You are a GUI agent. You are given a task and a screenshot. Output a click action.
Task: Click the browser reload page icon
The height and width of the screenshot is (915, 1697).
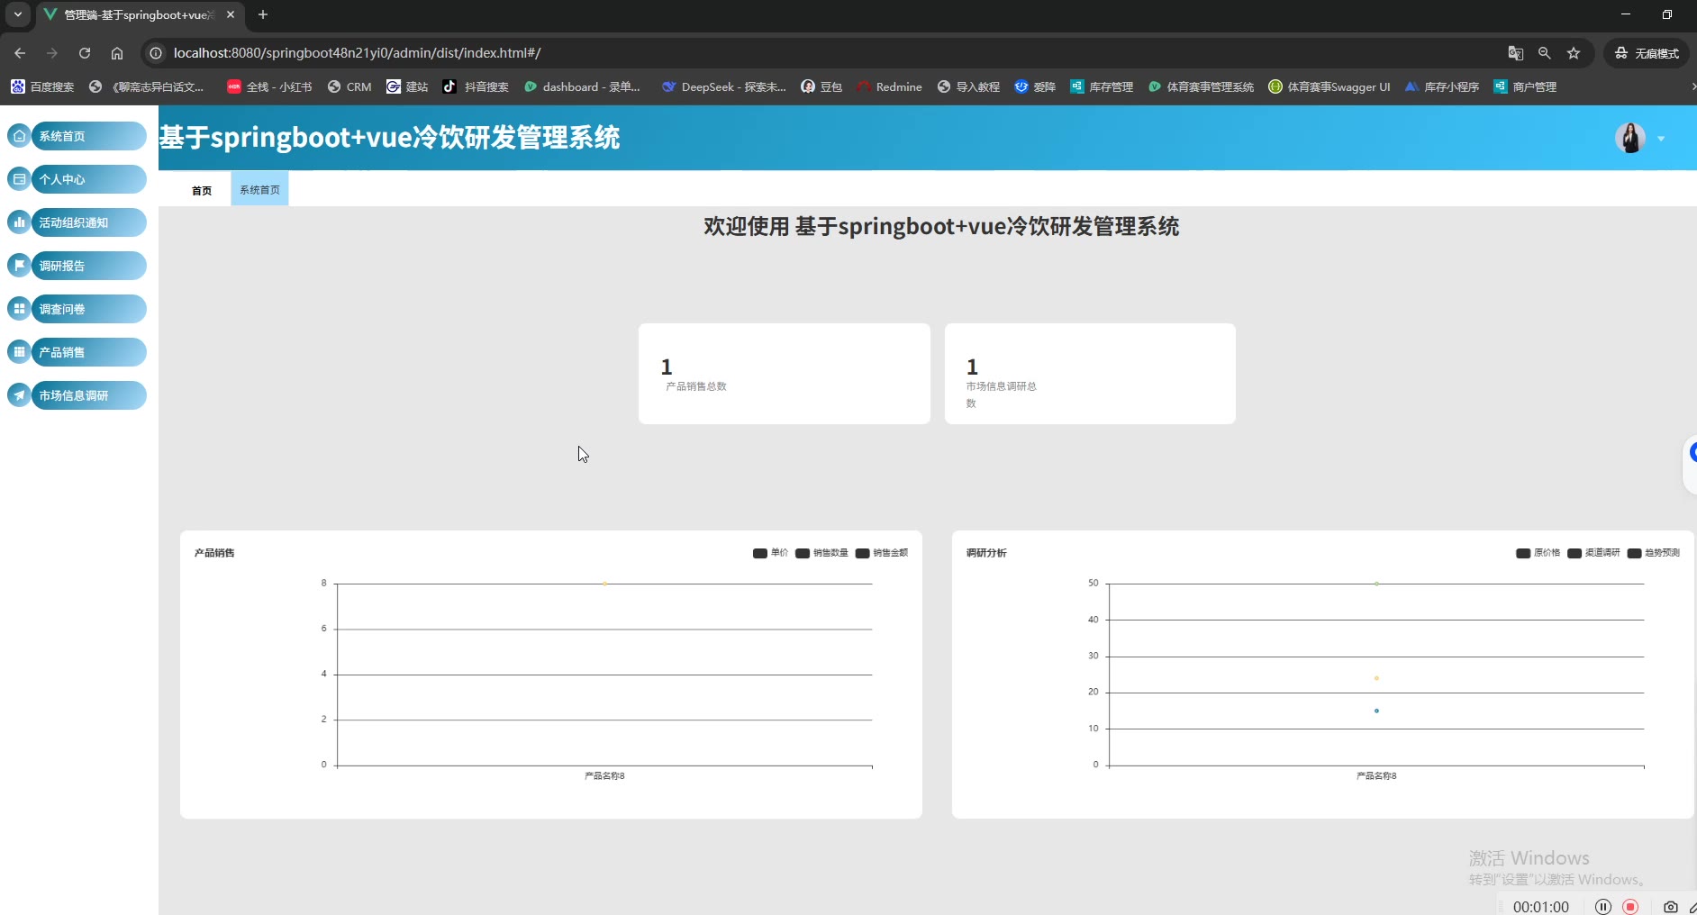tap(85, 53)
